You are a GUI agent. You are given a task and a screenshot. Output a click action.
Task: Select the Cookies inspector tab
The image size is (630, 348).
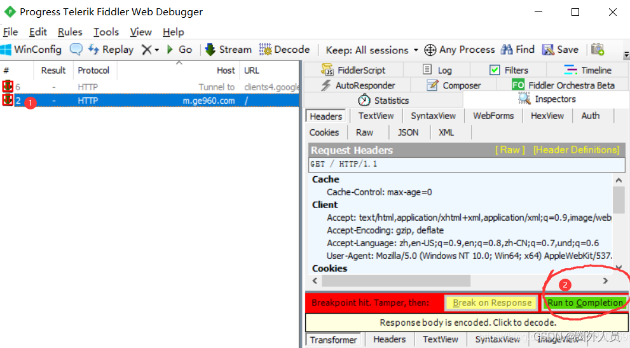pyautogui.click(x=324, y=132)
